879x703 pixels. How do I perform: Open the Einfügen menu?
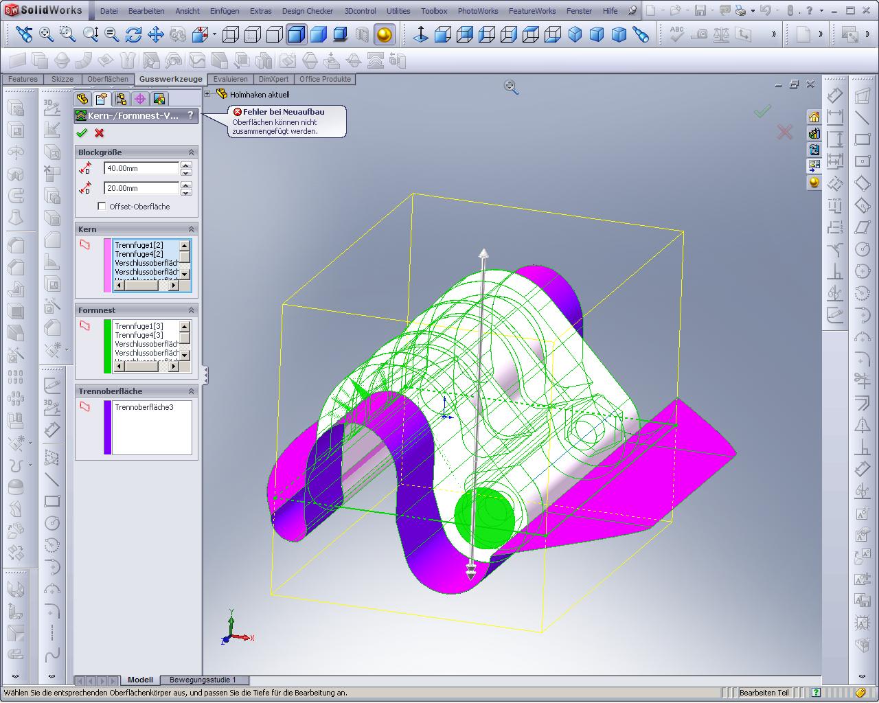[x=225, y=11]
